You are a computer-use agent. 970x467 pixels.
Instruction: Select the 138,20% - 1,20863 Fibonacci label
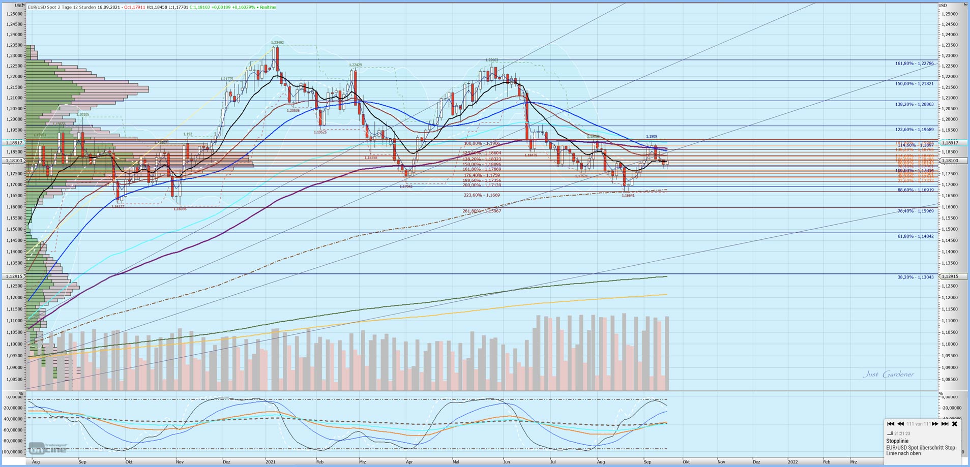[x=914, y=104]
